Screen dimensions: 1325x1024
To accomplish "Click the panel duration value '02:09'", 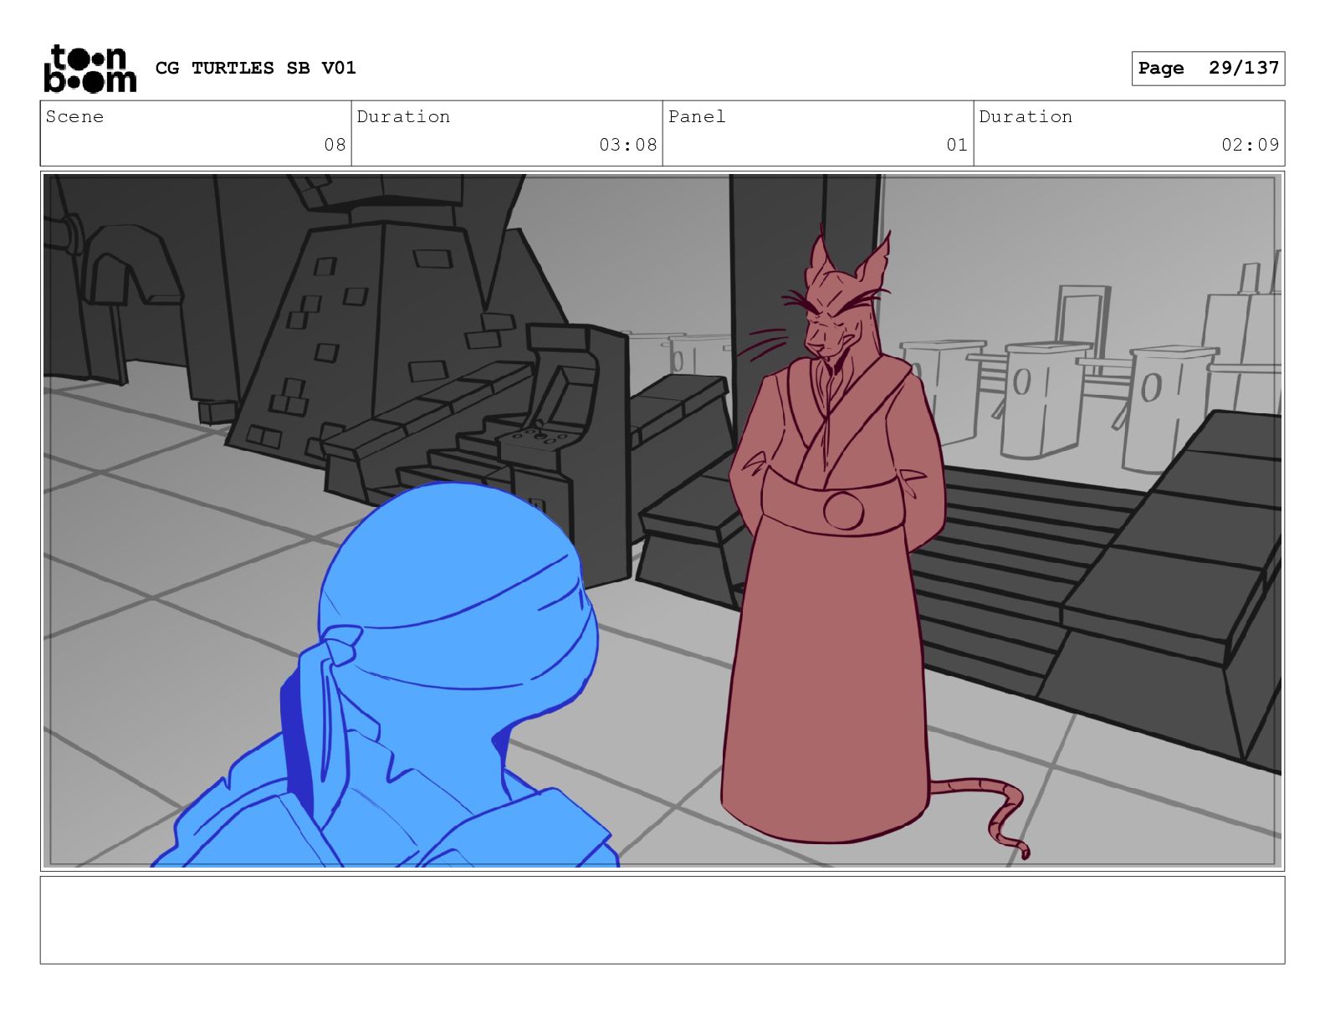I will click(x=1251, y=145).
